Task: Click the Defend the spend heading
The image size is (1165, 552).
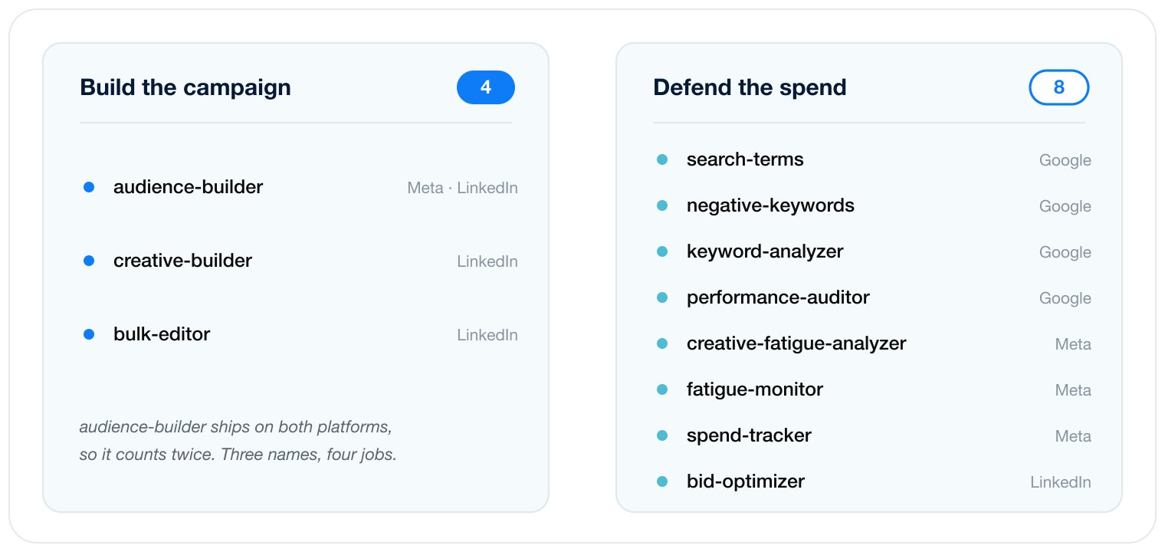Action: [x=750, y=87]
